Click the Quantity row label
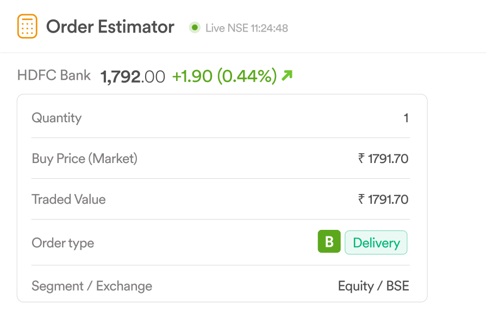487x313 pixels. click(57, 118)
